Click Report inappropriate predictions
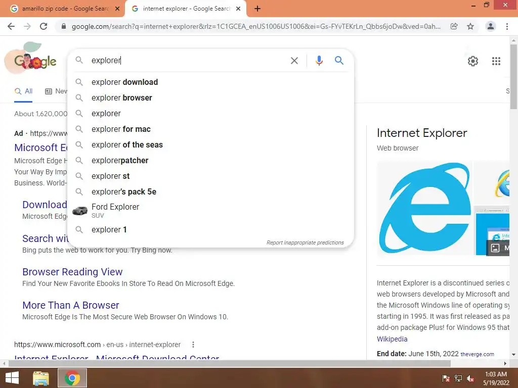Image resolution: width=518 pixels, height=388 pixels. point(305,243)
